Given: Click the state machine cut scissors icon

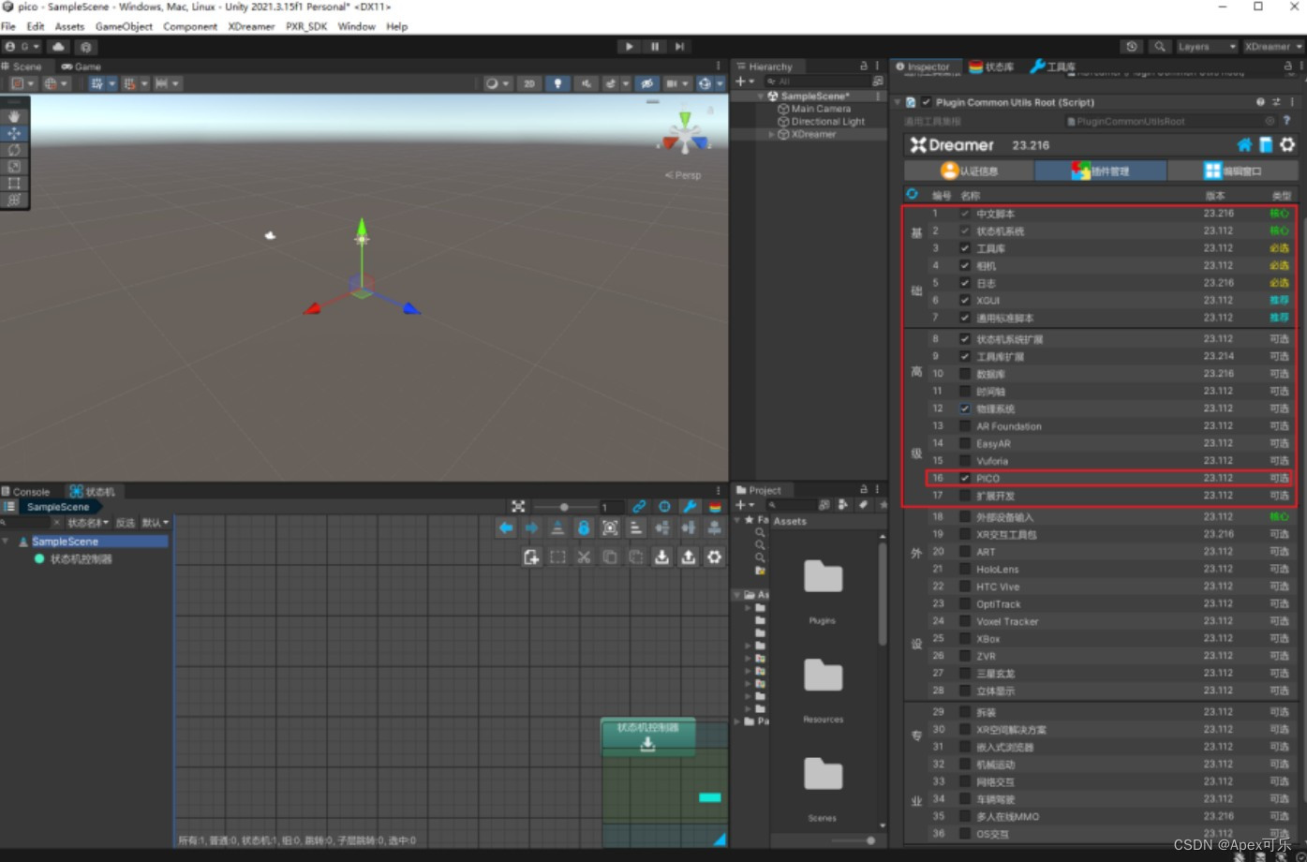Looking at the screenshot, I should point(584,557).
